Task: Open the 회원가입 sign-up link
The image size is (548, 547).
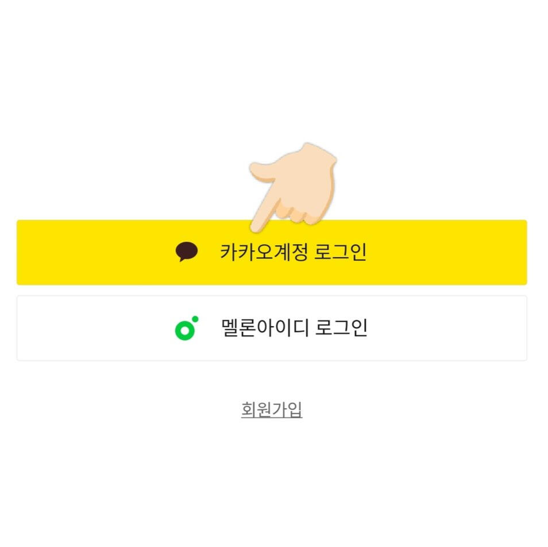Action: [x=272, y=410]
